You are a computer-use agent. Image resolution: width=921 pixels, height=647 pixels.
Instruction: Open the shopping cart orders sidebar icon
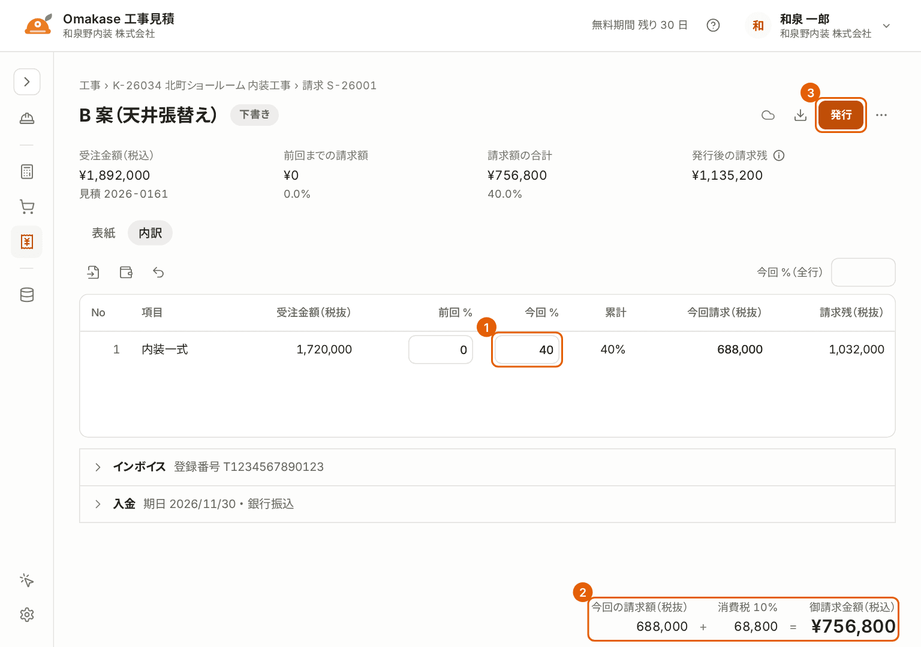[x=27, y=207]
